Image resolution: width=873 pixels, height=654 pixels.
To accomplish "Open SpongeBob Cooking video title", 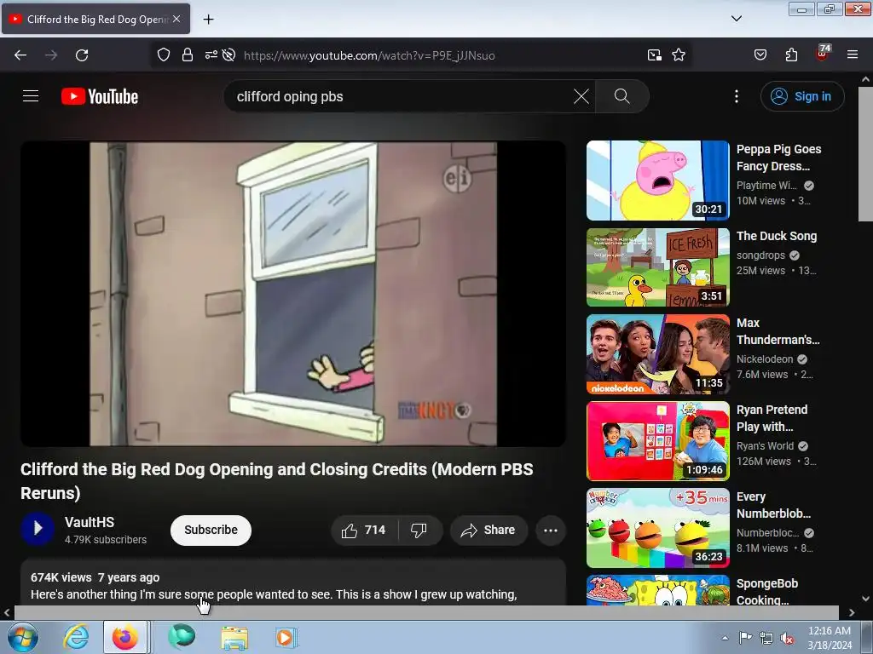I will 767,592.
